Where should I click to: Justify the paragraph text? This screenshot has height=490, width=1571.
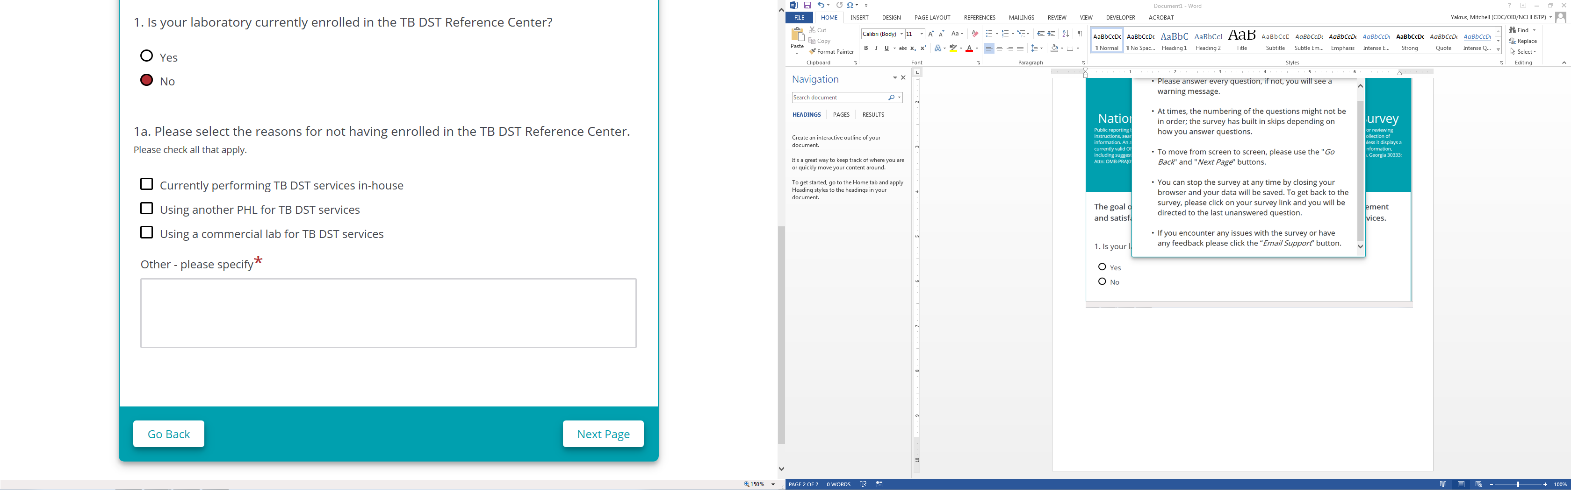(x=1020, y=48)
